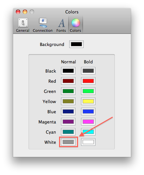The image size is (144, 175).
Task: Edit the Normal Blue color well
Action: 68,111
